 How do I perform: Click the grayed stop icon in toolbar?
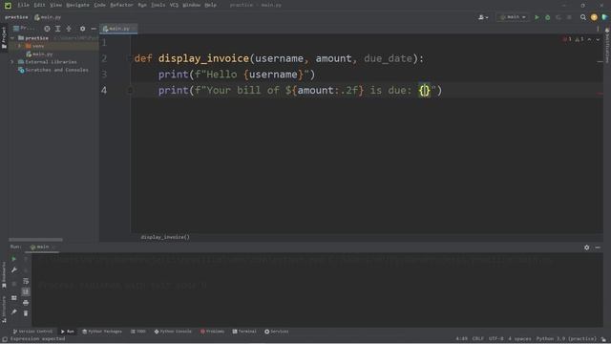tap(569, 17)
